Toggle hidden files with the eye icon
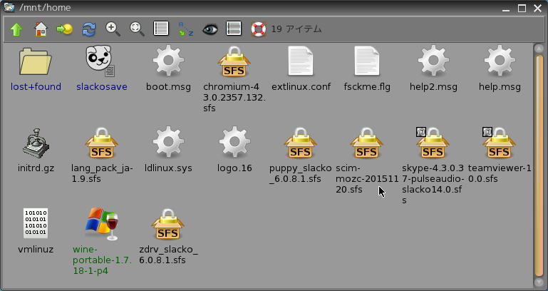This screenshot has height=291, width=548. point(210,29)
